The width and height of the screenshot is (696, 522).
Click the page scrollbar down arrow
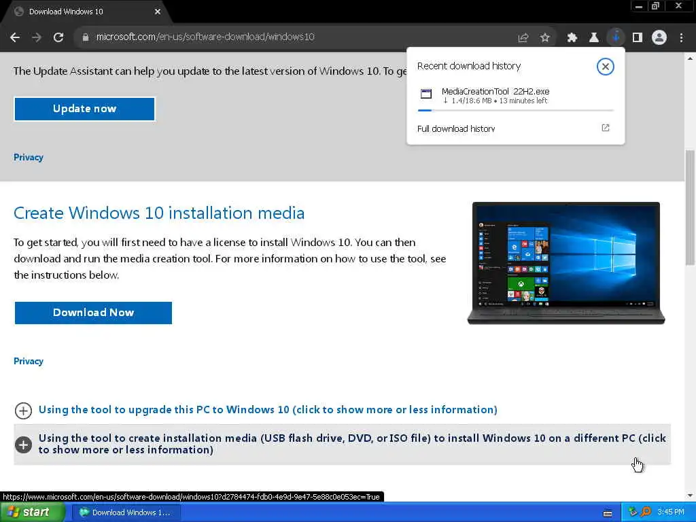click(690, 495)
